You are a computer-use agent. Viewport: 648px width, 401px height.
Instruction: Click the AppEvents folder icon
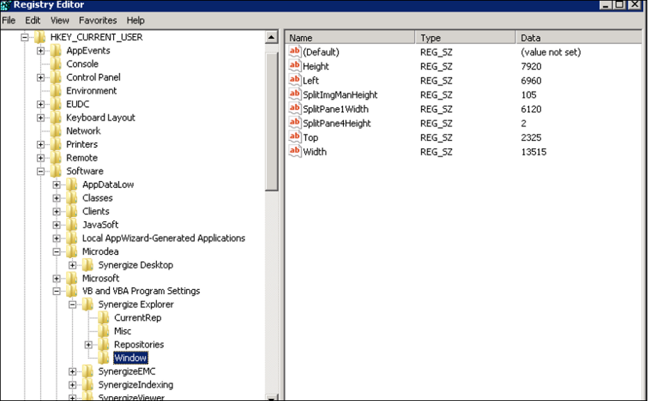[56, 51]
